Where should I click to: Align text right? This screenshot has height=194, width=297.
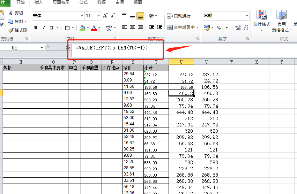(x=140, y=28)
